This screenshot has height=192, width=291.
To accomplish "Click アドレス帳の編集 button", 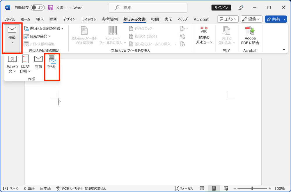I will pyautogui.click(x=39, y=44).
